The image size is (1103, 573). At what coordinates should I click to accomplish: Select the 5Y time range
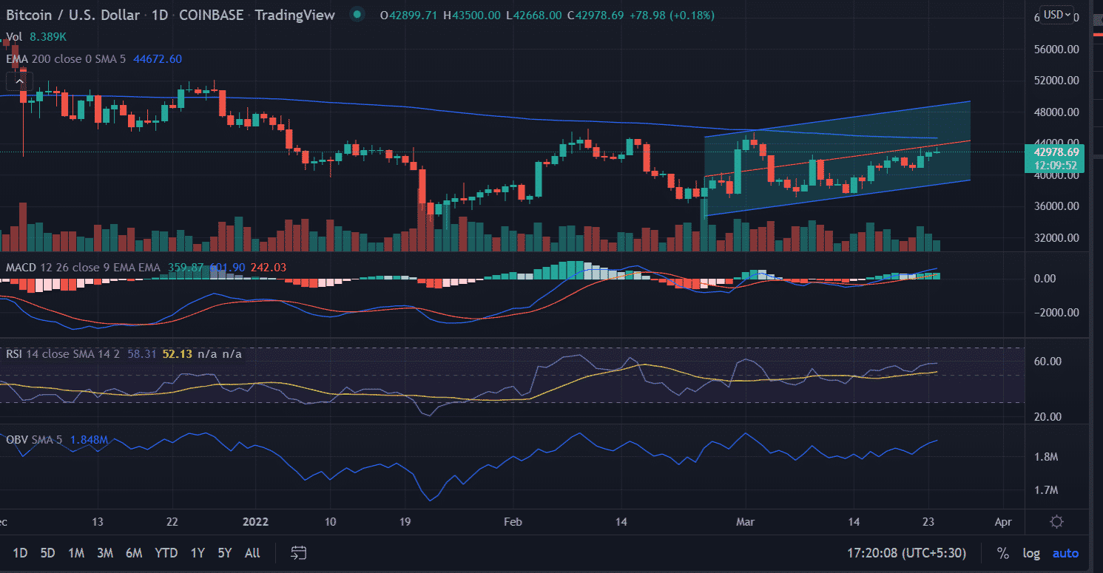pyautogui.click(x=225, y=553)
